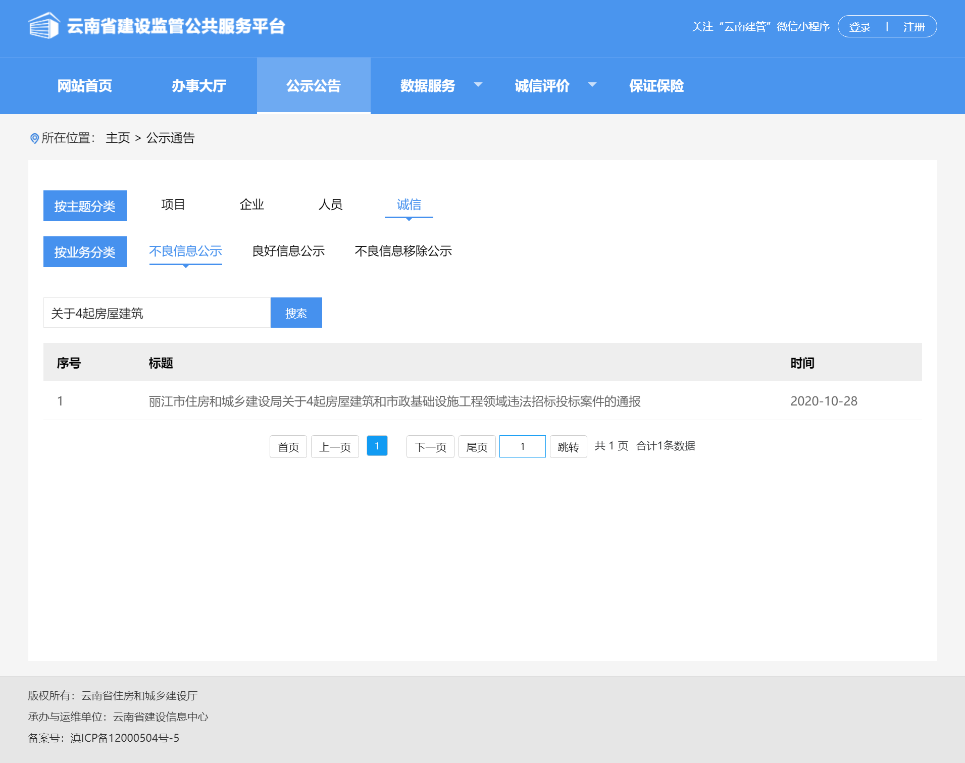Click the platform building logo icon
The width and height of the screenshot is (965, 763).
pos(44,26)
